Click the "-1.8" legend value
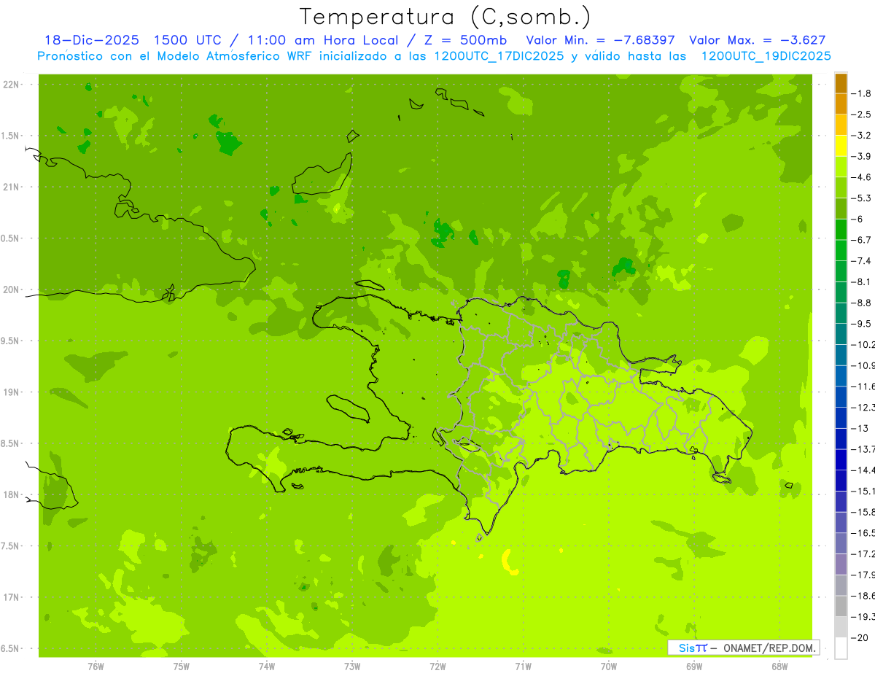Viewport: 875px width, 676px height. 861,93
